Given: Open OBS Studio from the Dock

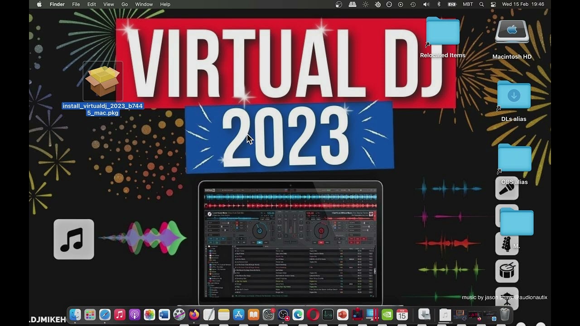Looking at the screenshot, I should tap(283, 314).
